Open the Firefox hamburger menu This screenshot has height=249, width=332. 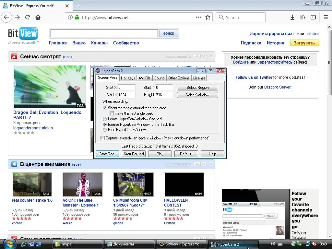pos(326,18)
